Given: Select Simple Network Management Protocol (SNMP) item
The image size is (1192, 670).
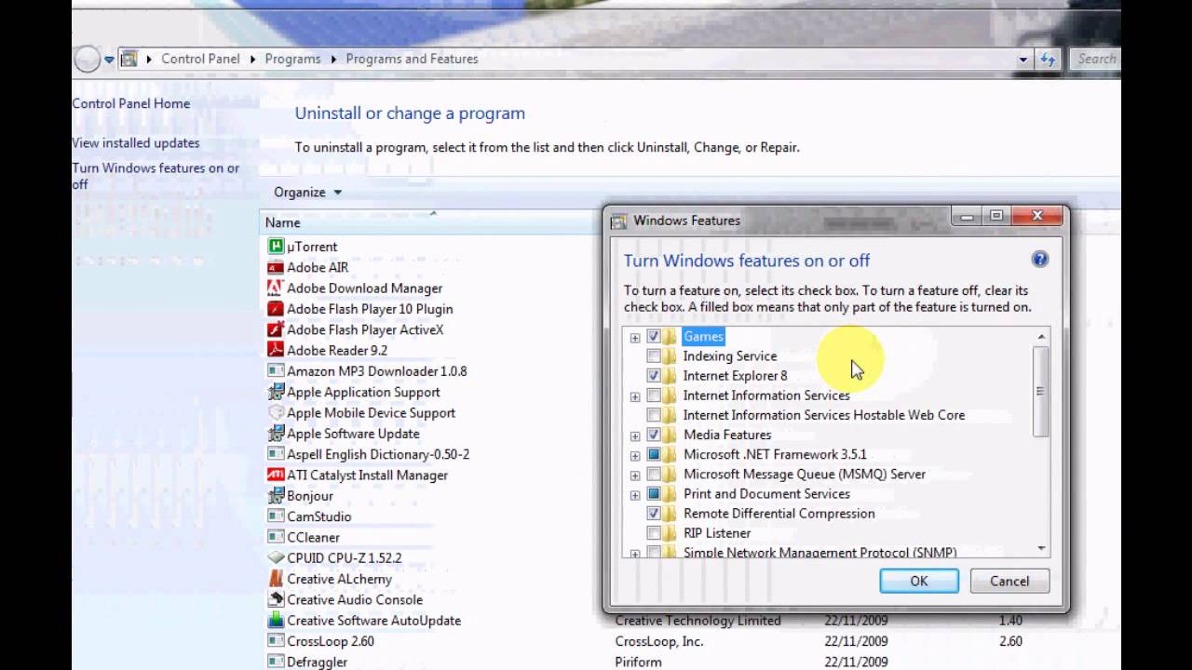Looking at the screenshot, I should (819, 552).
